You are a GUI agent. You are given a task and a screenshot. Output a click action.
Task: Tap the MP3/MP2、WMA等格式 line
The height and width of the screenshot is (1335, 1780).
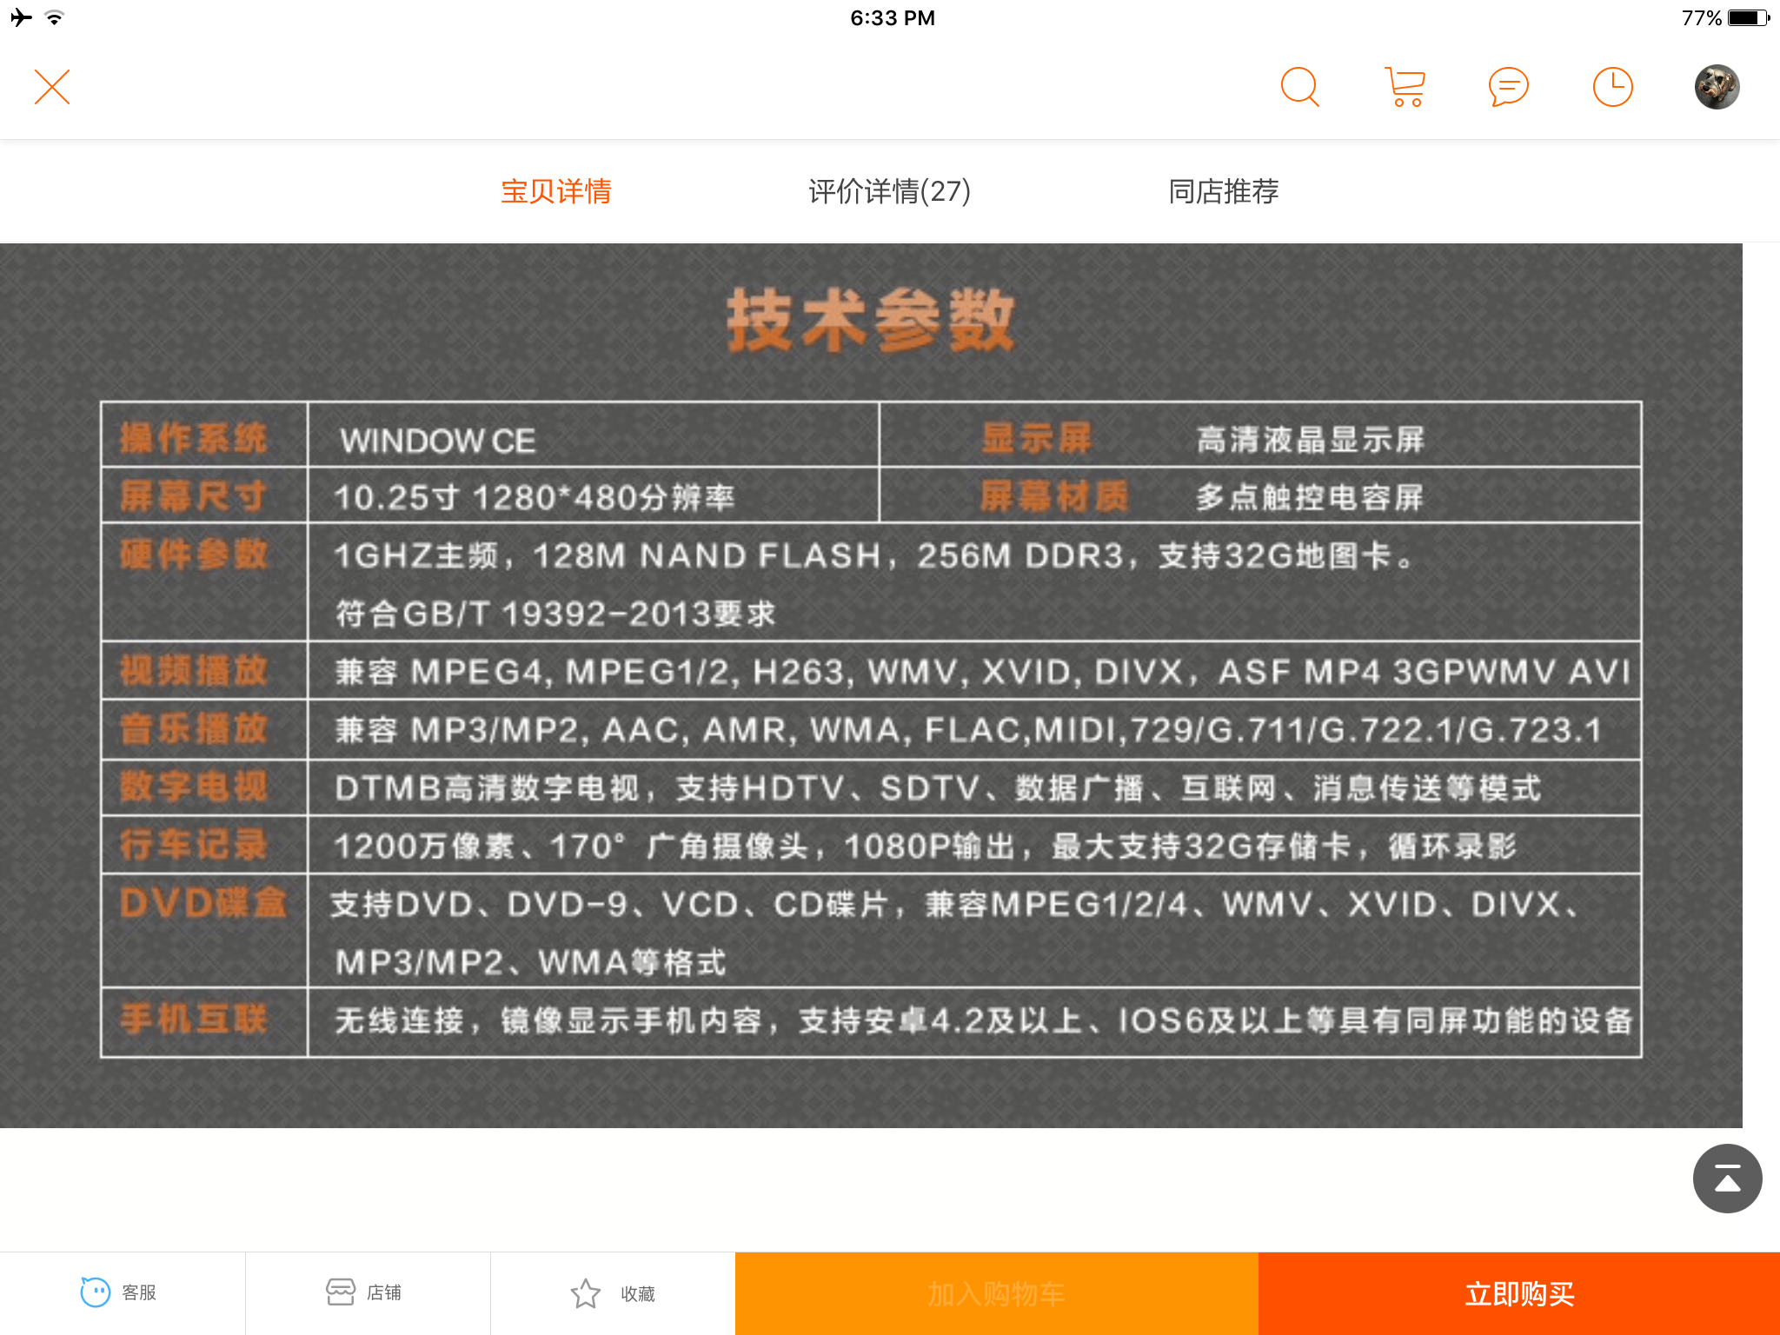pos(530,962)
